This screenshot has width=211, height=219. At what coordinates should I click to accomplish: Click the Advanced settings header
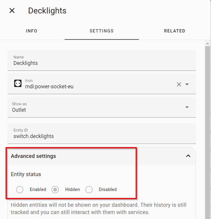click(x=34, y=156)
